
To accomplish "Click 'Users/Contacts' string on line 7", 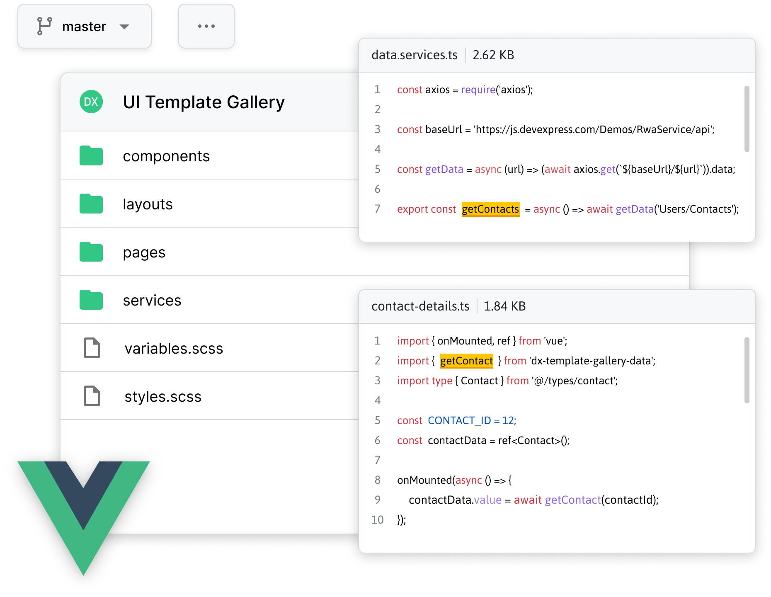I will [x=695, y=209].
